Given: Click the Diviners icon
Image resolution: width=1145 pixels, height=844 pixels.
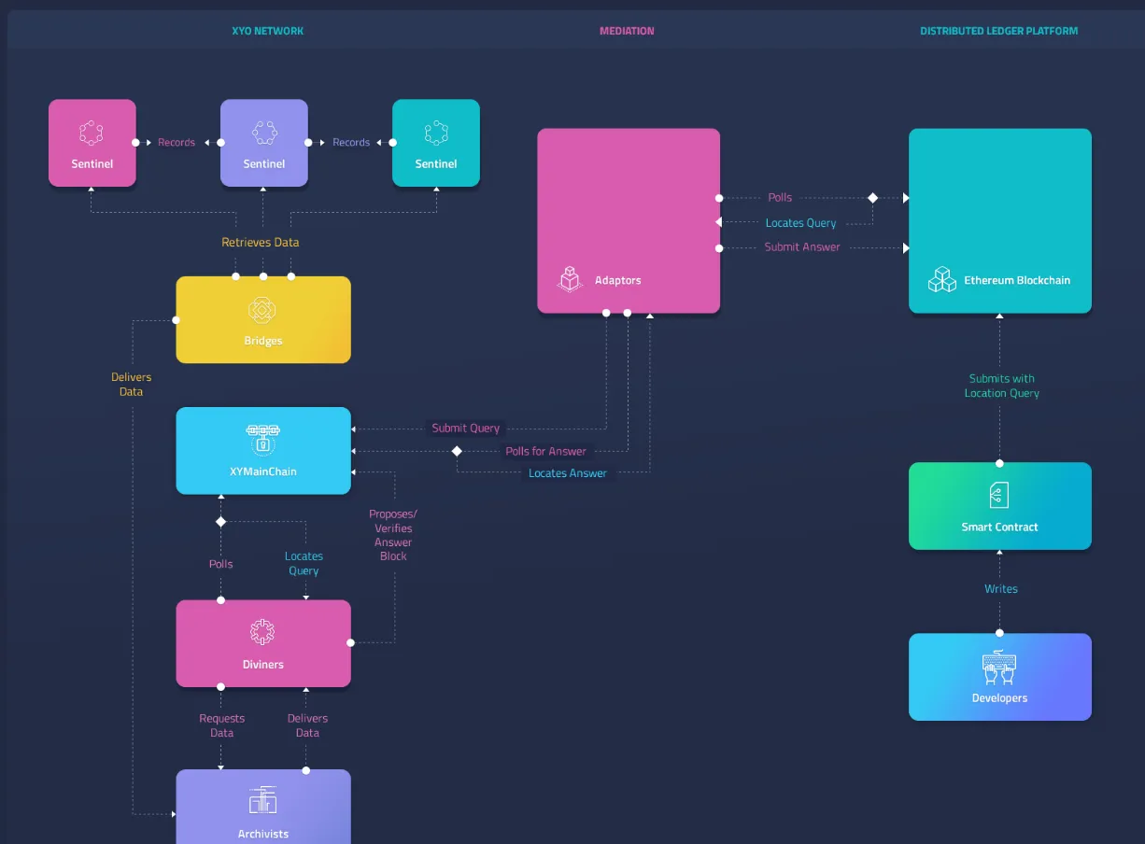Looking at the screenshot, I should (x=262, y=633).
